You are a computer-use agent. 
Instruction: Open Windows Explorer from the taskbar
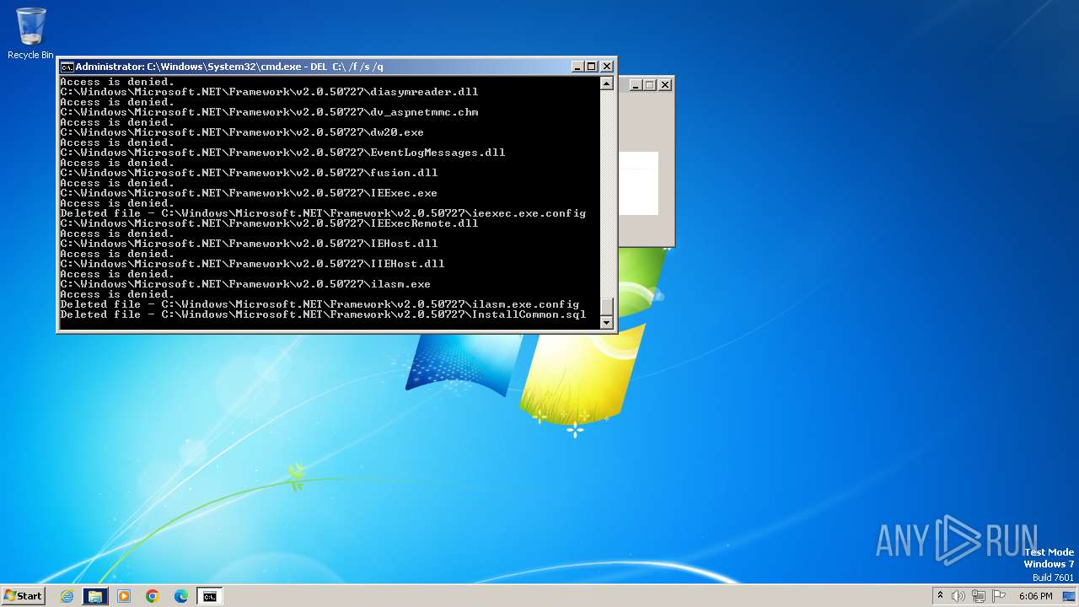tap(95, 596)
